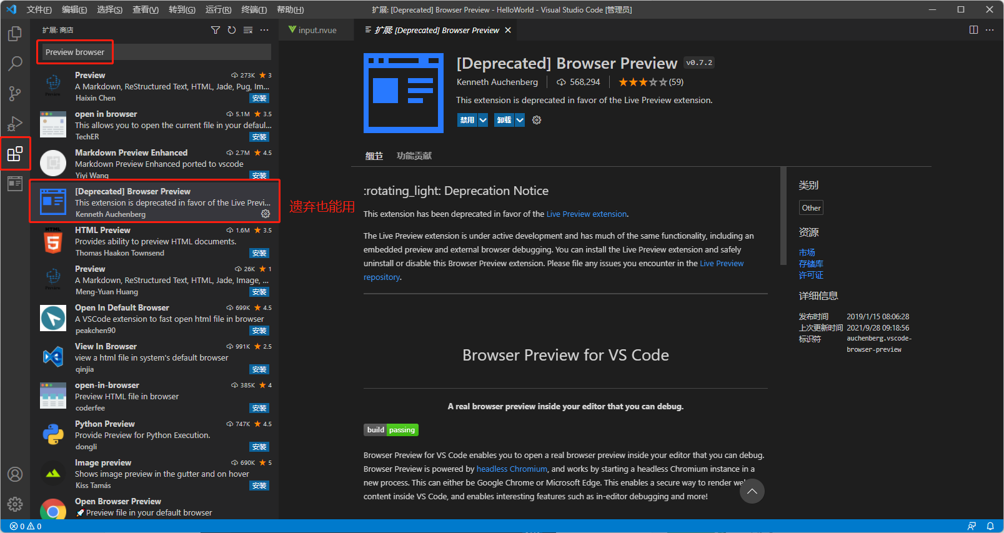Open the 终端(T) menu

254,9
